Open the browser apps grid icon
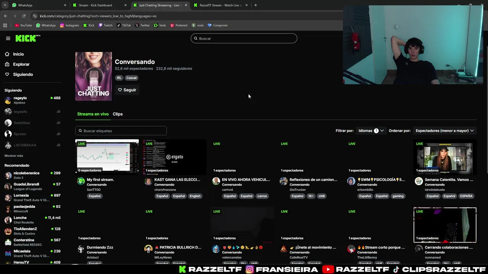Screen dimensions: 488x274 pos(5,25)
